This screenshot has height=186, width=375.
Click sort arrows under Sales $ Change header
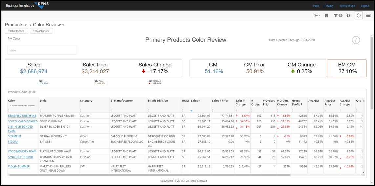pyautogui.click(x=237, y=111)
